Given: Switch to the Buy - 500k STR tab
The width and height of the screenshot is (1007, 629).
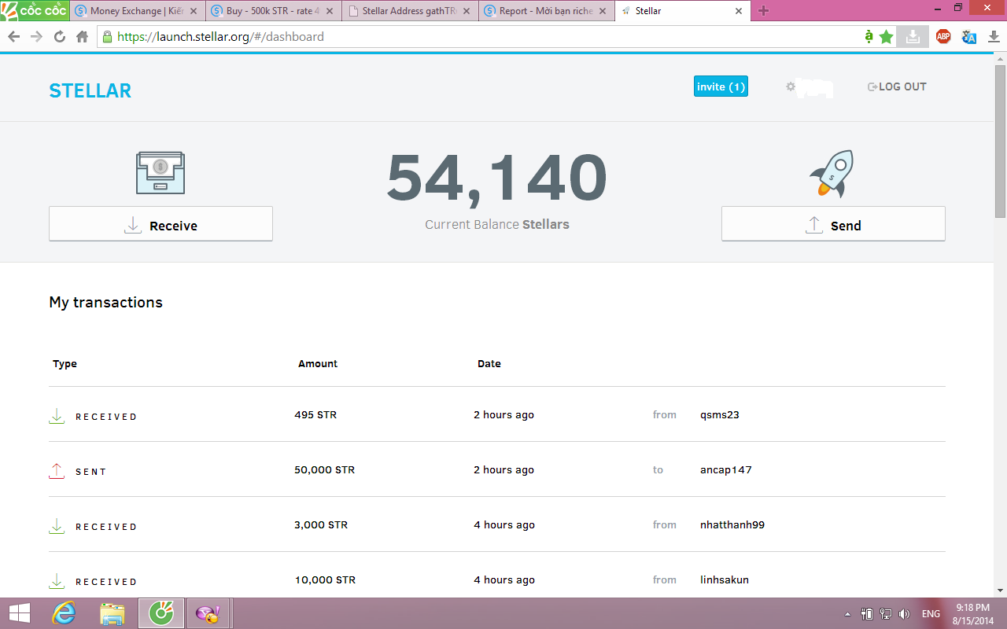Looking at the screenshot, I should [x=273, y=11].
